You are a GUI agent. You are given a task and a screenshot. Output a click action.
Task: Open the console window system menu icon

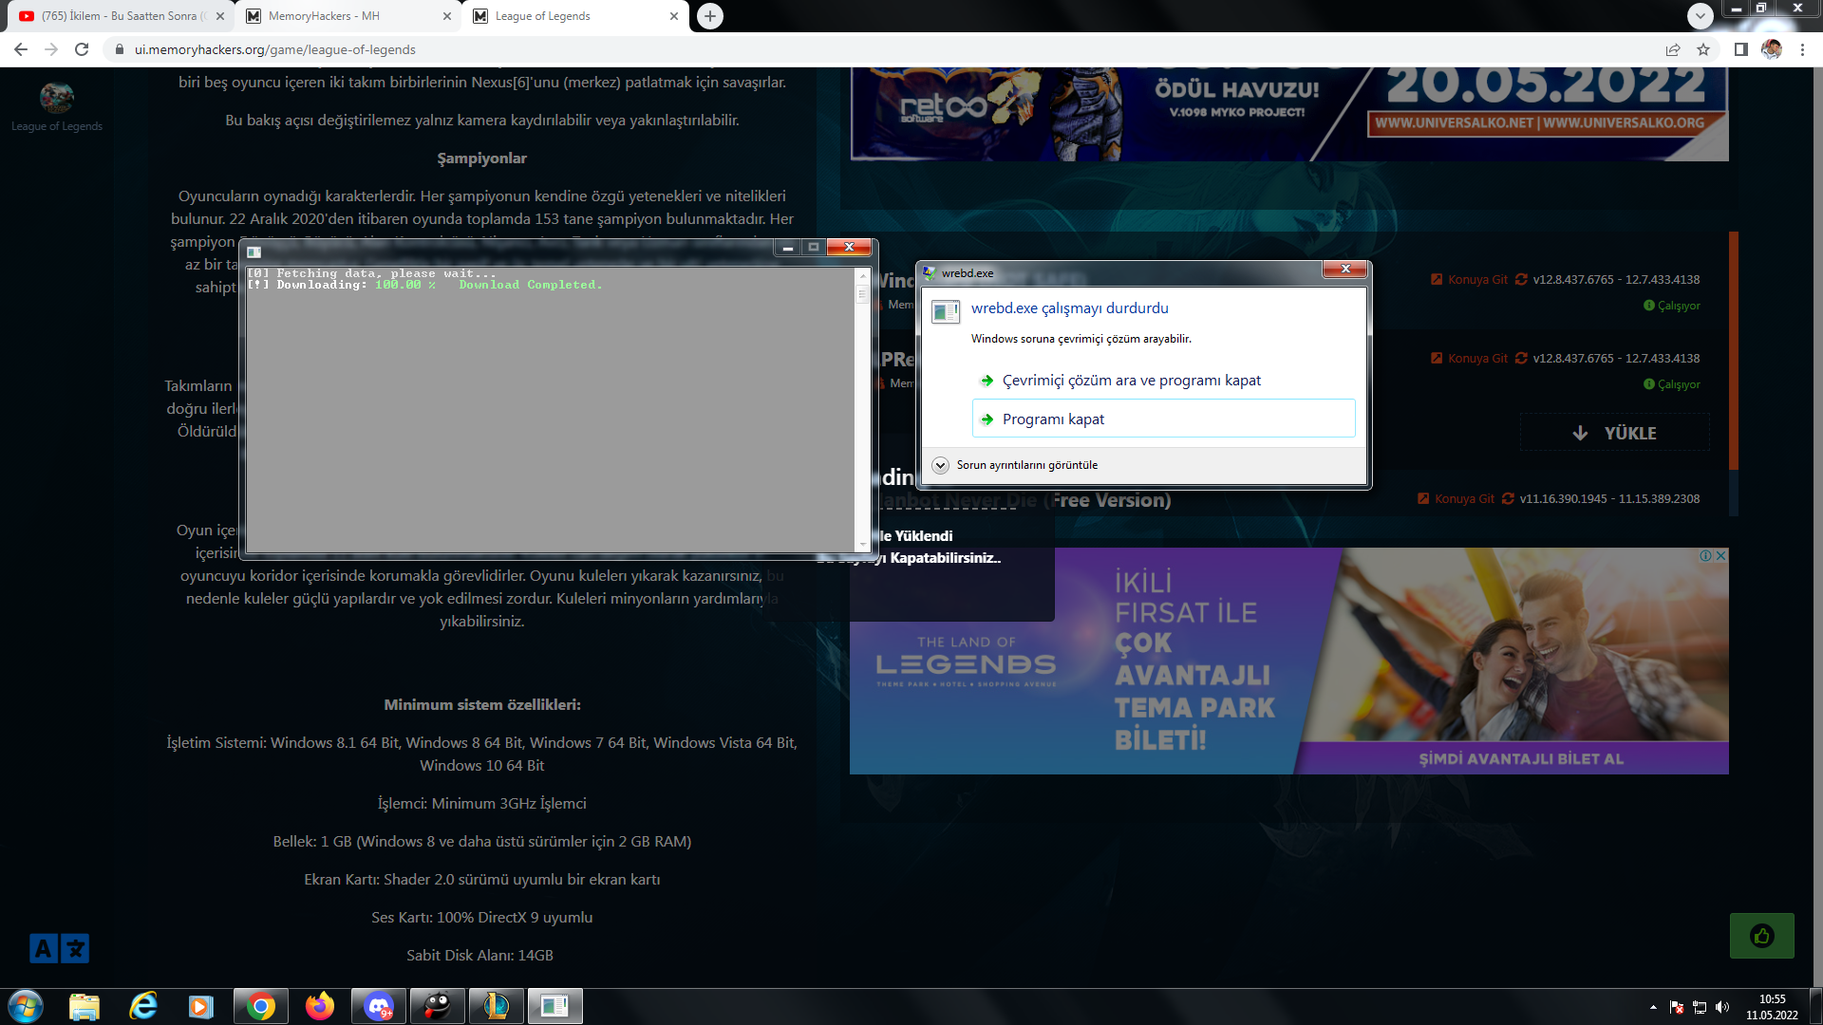coord(254,252)
